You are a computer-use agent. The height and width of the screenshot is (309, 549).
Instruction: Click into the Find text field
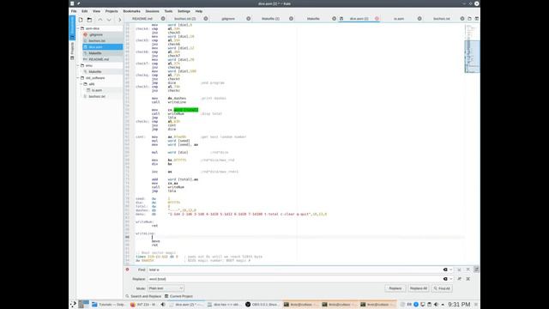pos(294,270)
